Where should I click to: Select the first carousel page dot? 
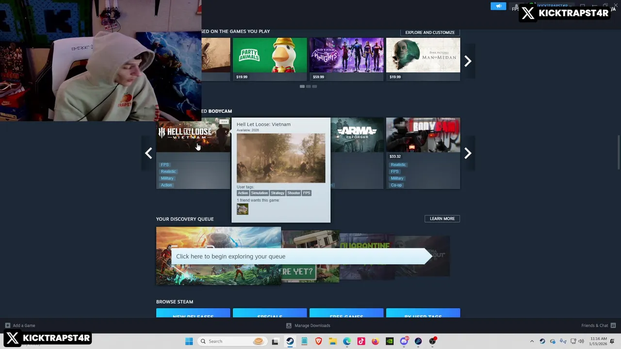pos(302,86)
